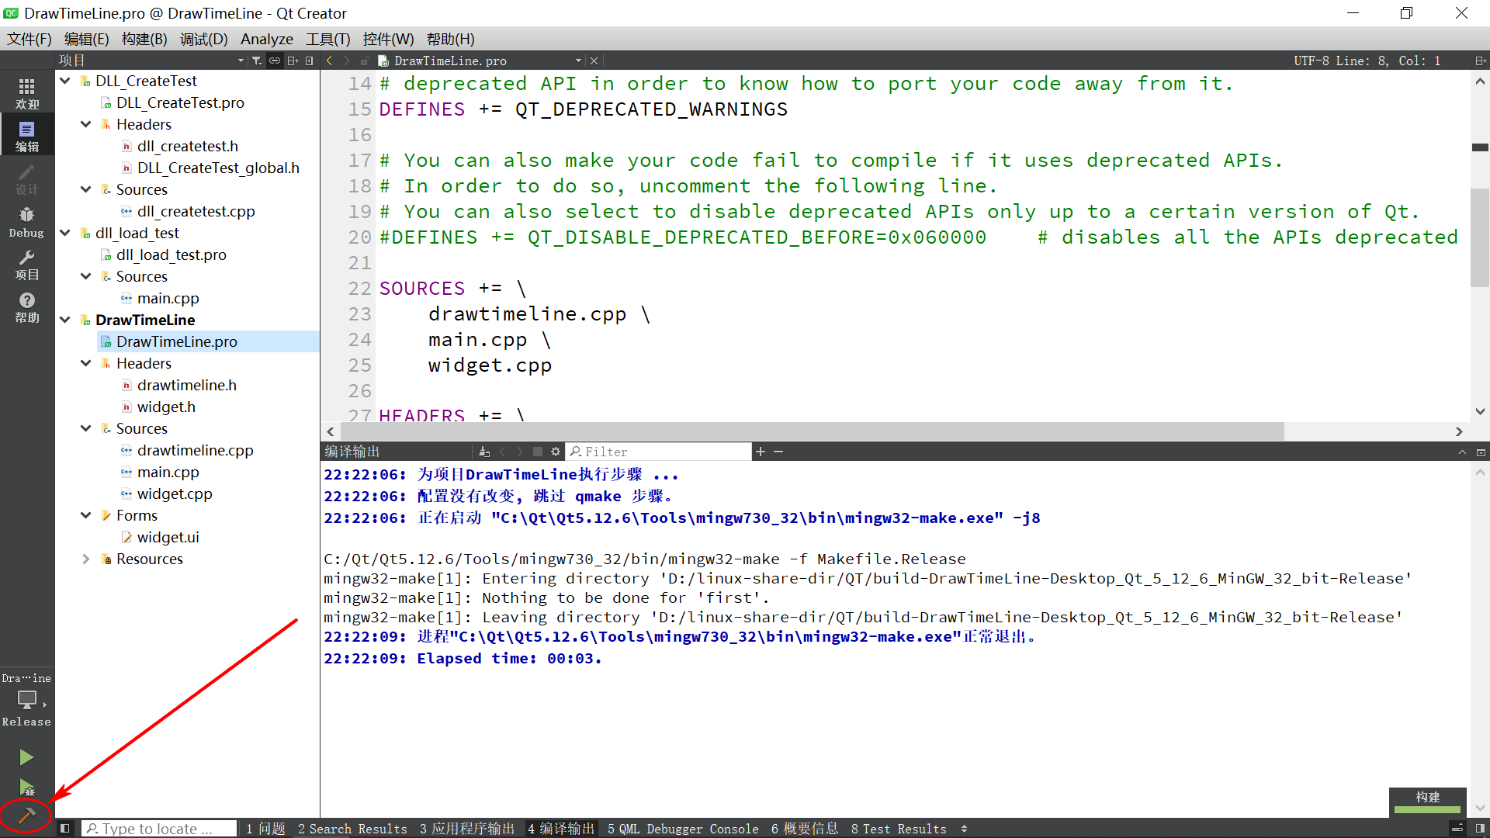The image size is (1490, 838).
Task: Open compile output settings gear
Action: pos(556,452)
